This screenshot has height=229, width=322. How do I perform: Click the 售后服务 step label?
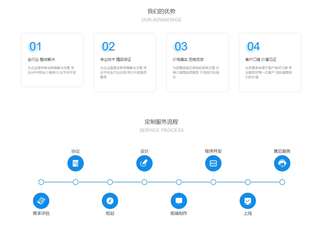282,151
